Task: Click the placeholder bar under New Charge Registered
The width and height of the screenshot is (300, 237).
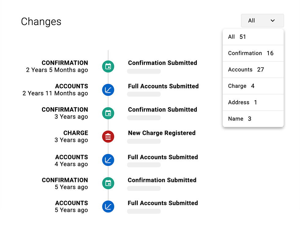Action: click(144, 141)
